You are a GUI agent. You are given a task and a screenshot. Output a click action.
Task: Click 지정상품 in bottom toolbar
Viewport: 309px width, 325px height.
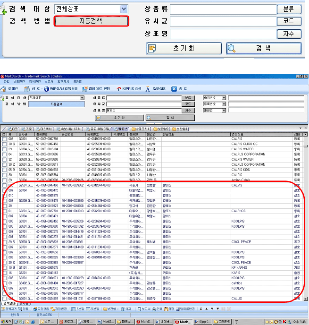tap(41, 309)
